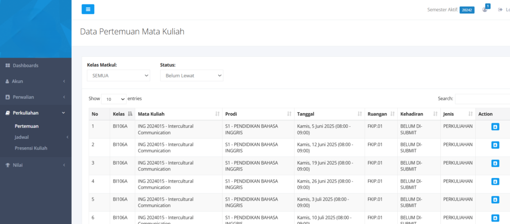Image resolution: width=510 pixels, height=224 pixels.
Task: Sort table by the Kelas column
Action: [x=123, y=114]
